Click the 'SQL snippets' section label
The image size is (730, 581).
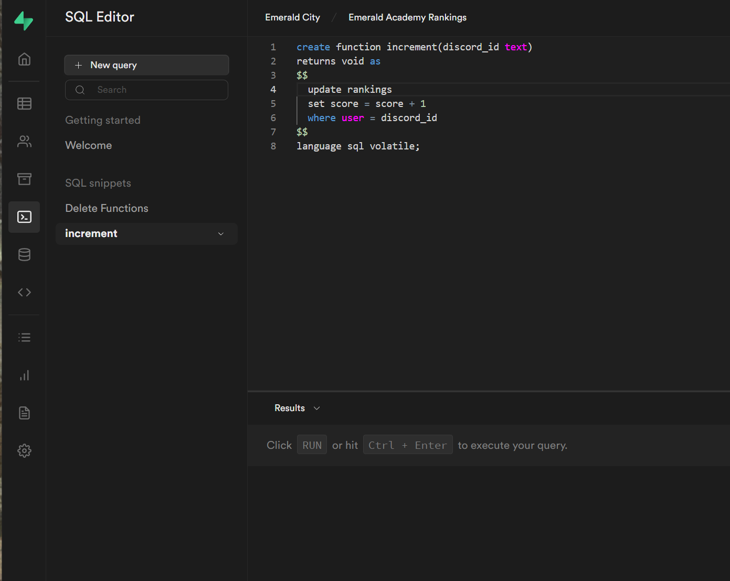click(98, 183)
